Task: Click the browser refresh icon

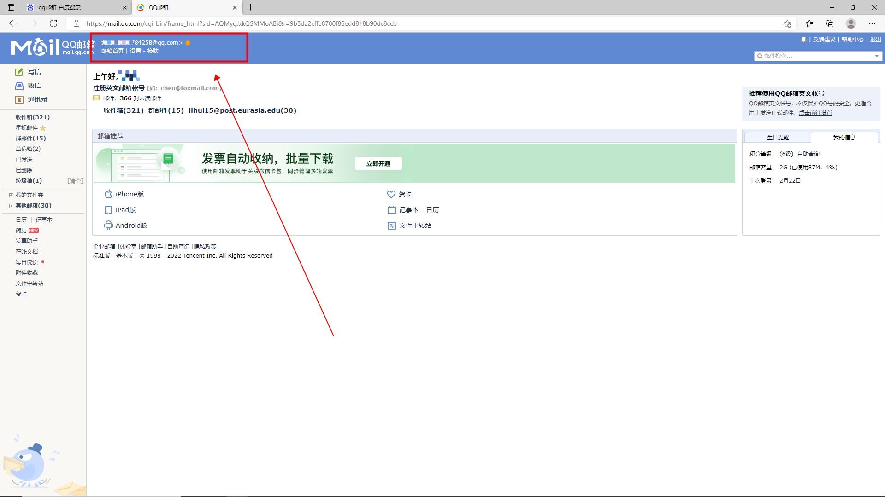Action: [x=53, y=23]
